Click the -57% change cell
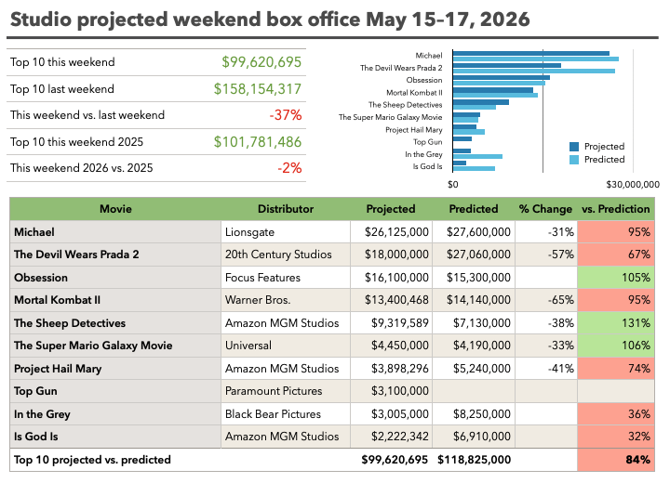 click(x=545, y=255)
